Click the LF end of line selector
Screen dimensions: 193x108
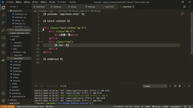point(142,106)
